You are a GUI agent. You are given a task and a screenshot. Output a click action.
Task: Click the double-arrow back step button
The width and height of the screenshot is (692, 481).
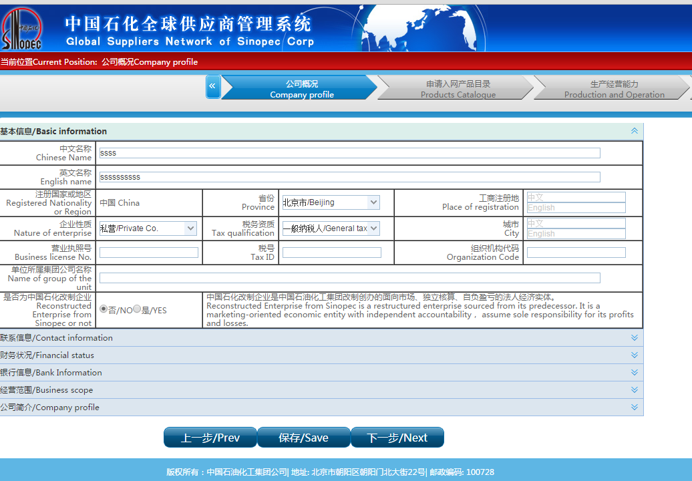pyautogui.click(x=212, y=86)
